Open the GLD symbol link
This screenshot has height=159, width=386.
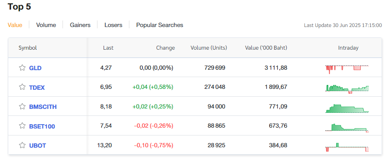pos(35,68)
